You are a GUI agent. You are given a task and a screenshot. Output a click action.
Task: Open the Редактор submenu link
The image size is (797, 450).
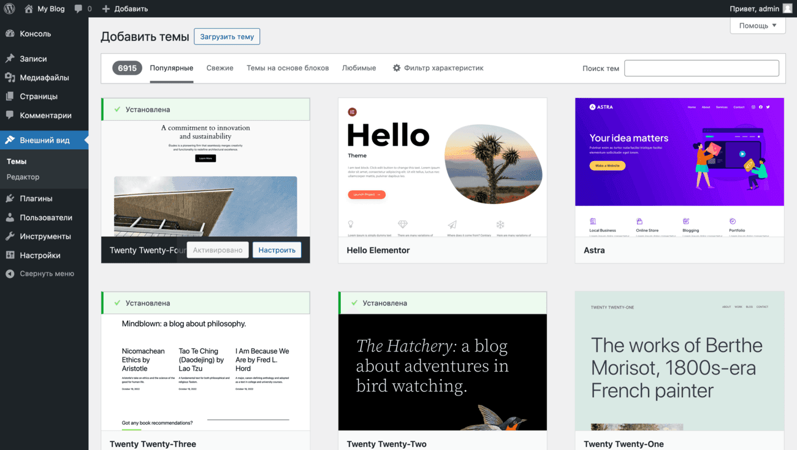(x=23, y=177)
